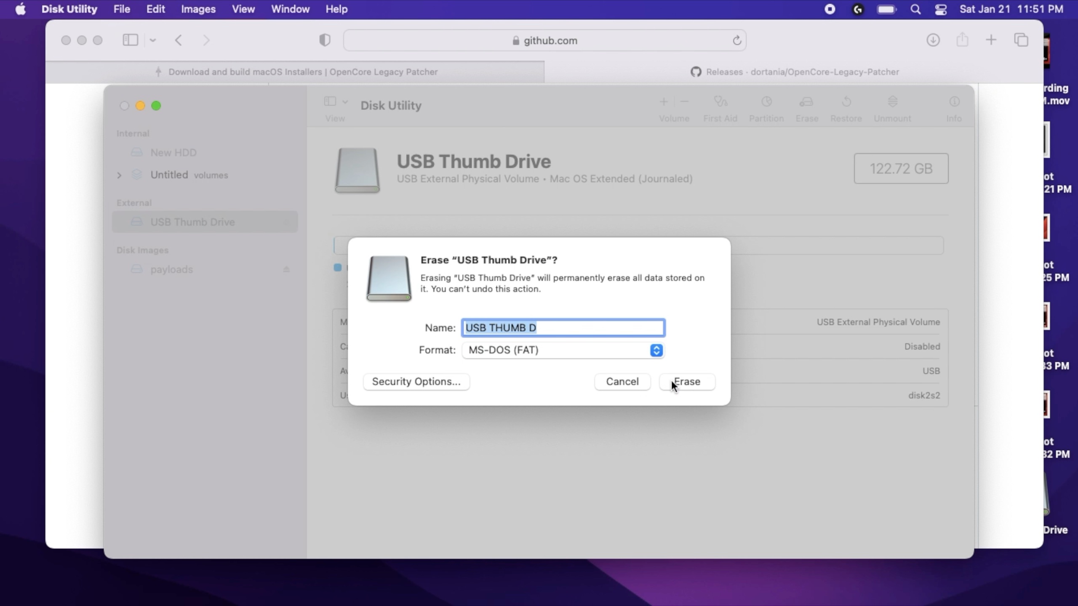Image resolution: width=1078 pixels, height=606 pixels.
Task: Open the Images menu
Action: 198,9
